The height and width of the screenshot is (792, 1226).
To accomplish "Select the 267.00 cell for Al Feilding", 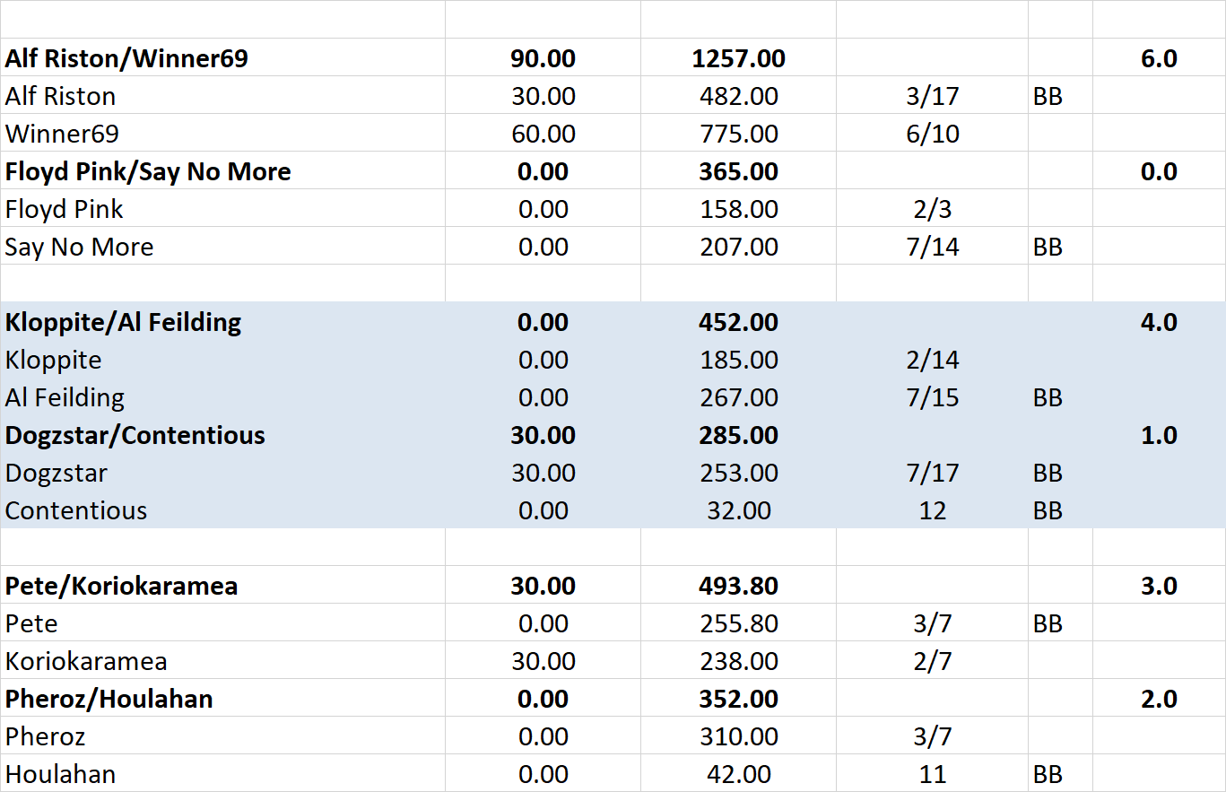I will click(x=739, y=396).
